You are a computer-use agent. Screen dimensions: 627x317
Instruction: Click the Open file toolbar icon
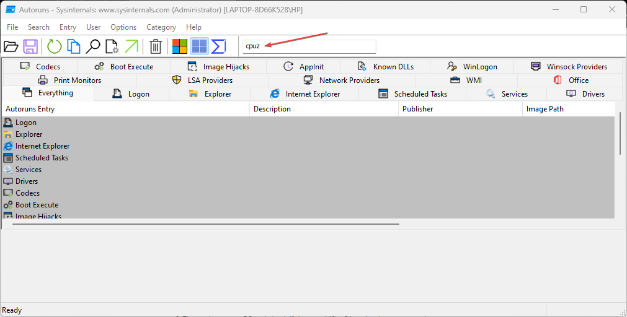[x=11, y=46]
